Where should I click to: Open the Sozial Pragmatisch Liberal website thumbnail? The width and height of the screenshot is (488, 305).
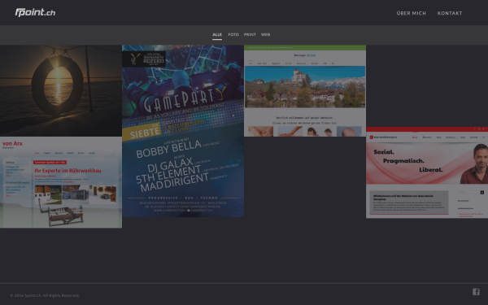pyautogui.click(x=427, y=172)
